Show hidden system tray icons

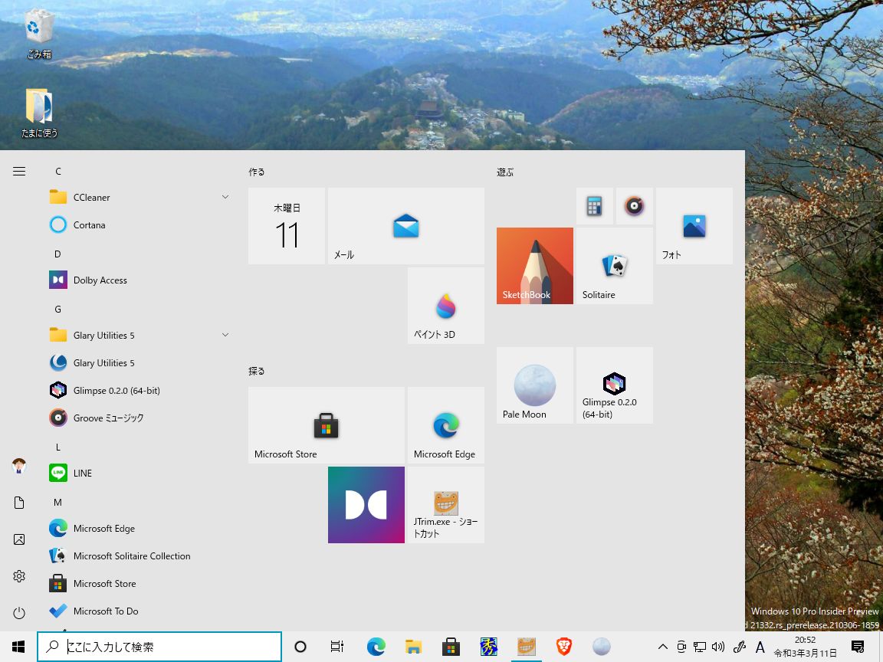point(663,647)
